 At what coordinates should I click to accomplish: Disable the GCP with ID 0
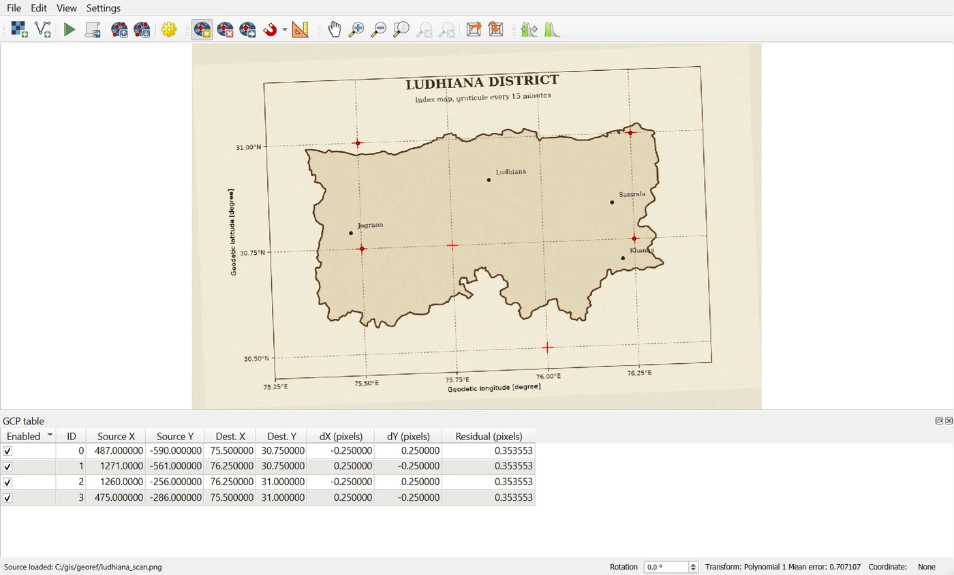click(7, 451)
